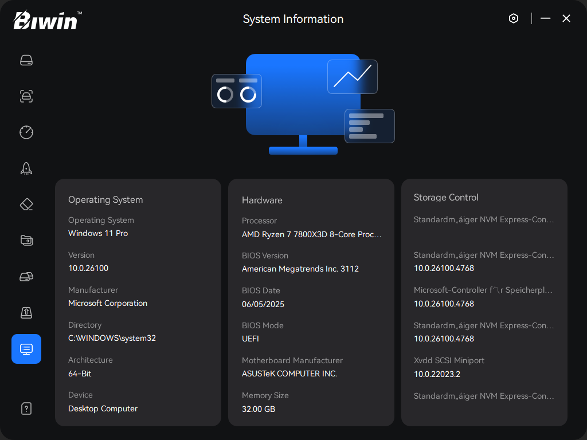Click the Microsoft-Controller storage entry
The image size is (587, 440).
pyautogui.click(x=483, y=290)
